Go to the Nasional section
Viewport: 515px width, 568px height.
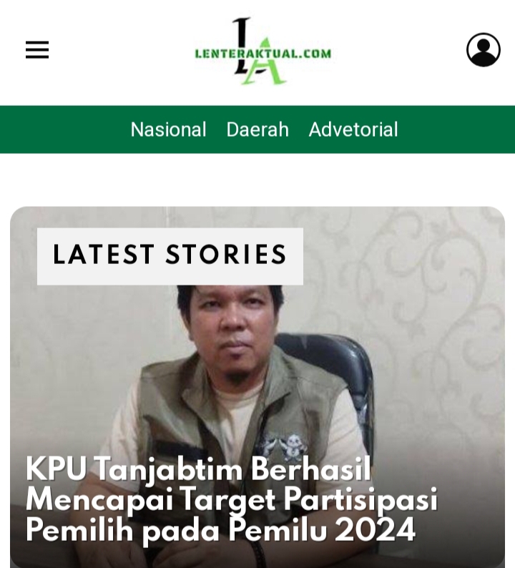[x=168, y=129]
